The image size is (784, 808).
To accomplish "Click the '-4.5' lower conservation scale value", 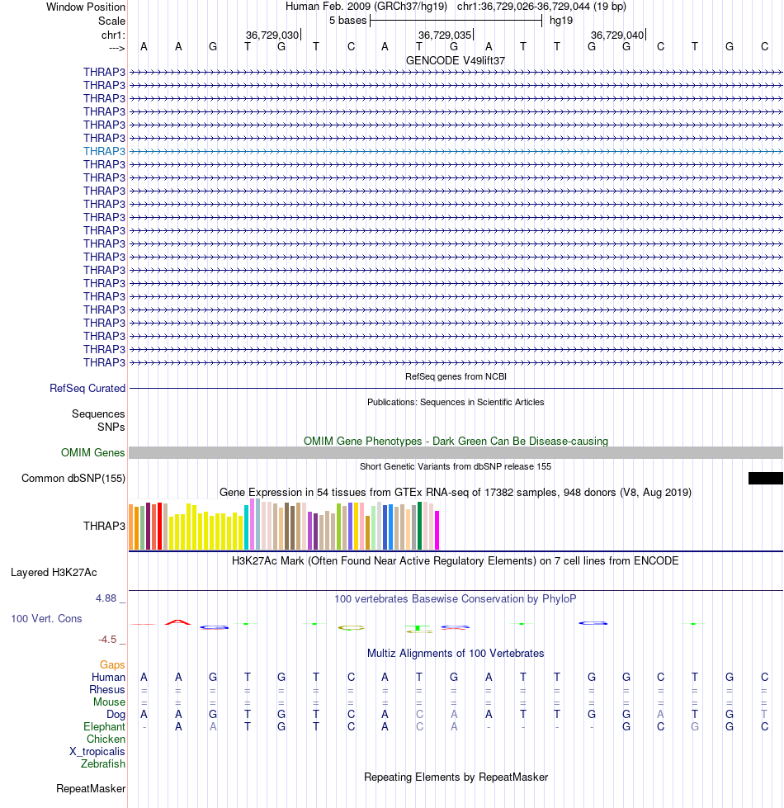I will click(x=107, y=640).
